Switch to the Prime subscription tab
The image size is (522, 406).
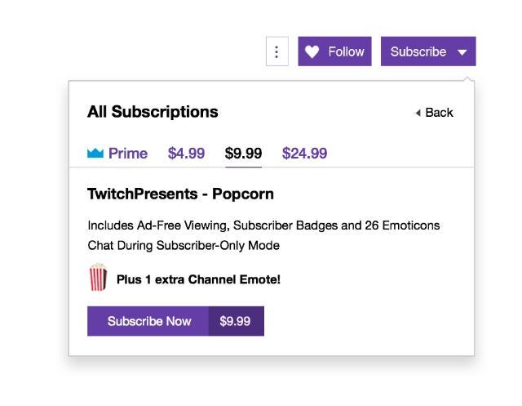(127, 153)
